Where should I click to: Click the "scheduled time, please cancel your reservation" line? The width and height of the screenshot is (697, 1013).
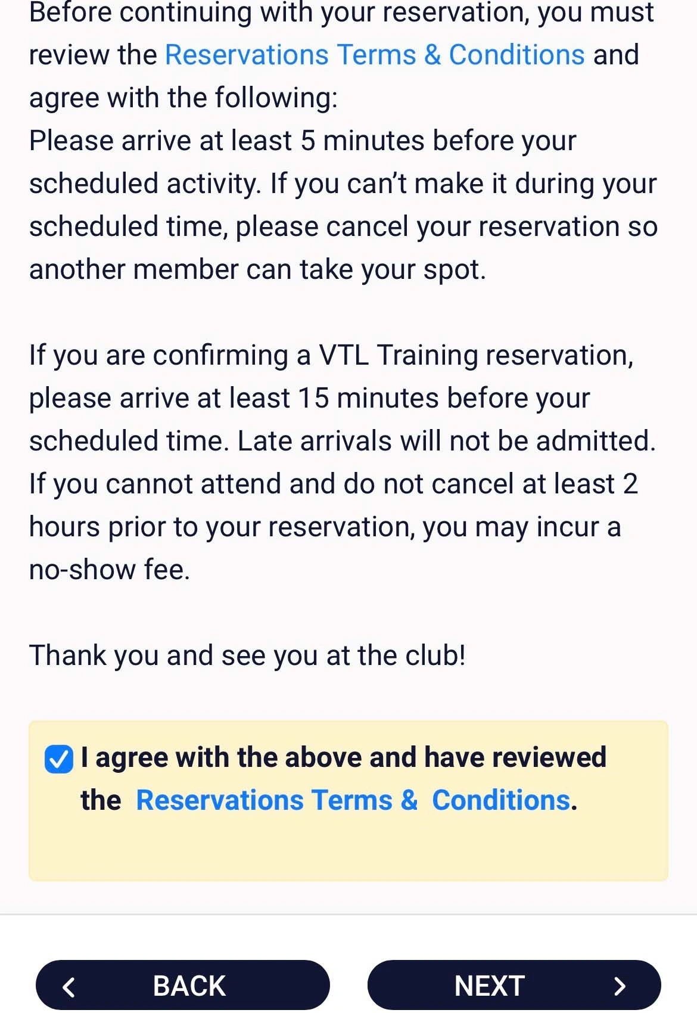tap(343, 226)
